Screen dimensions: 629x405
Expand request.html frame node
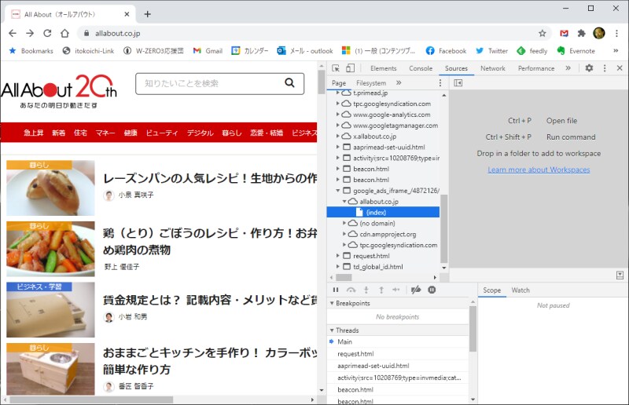(338, 256)
